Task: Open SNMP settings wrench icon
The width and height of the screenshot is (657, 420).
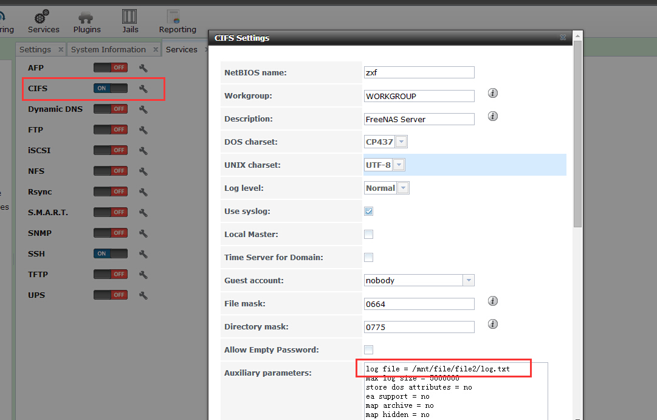Action: (x=143, y=233)
